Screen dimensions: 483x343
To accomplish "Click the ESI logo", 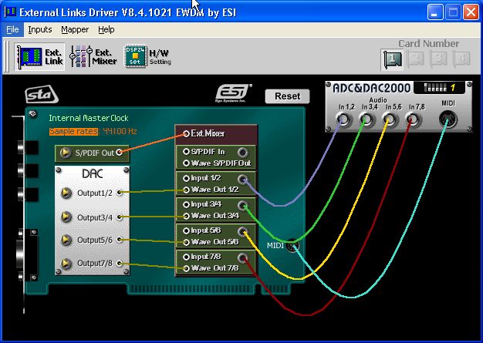I will [x=233, y=93].
